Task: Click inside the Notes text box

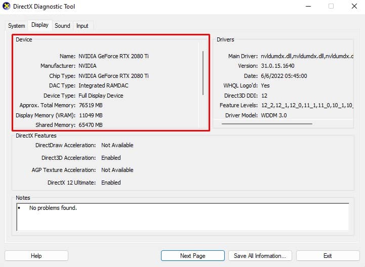Action: pos(183,217)
